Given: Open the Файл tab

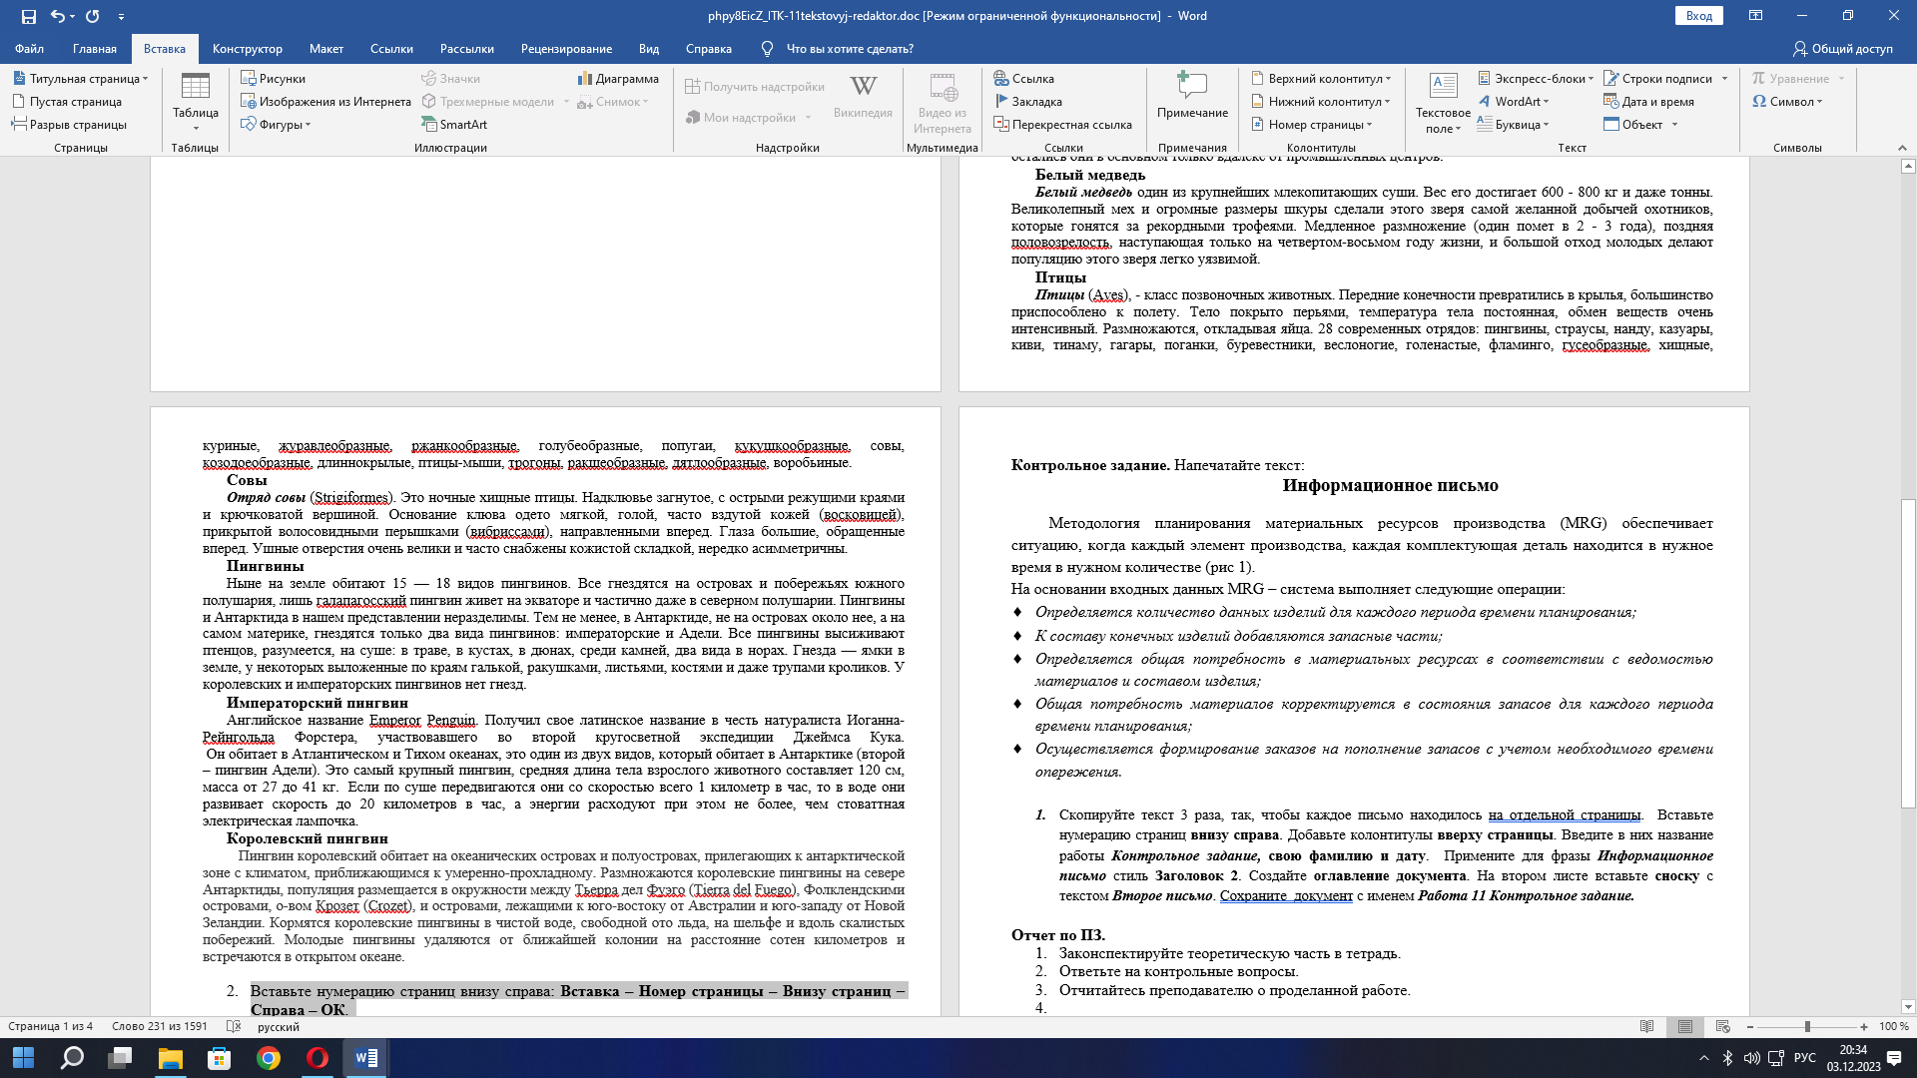Looking at the screenshot, I should pyautogui.click(x=29, y=49).
